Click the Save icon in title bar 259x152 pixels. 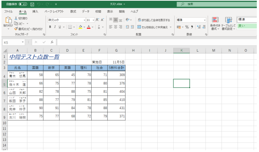coord(32,4)
